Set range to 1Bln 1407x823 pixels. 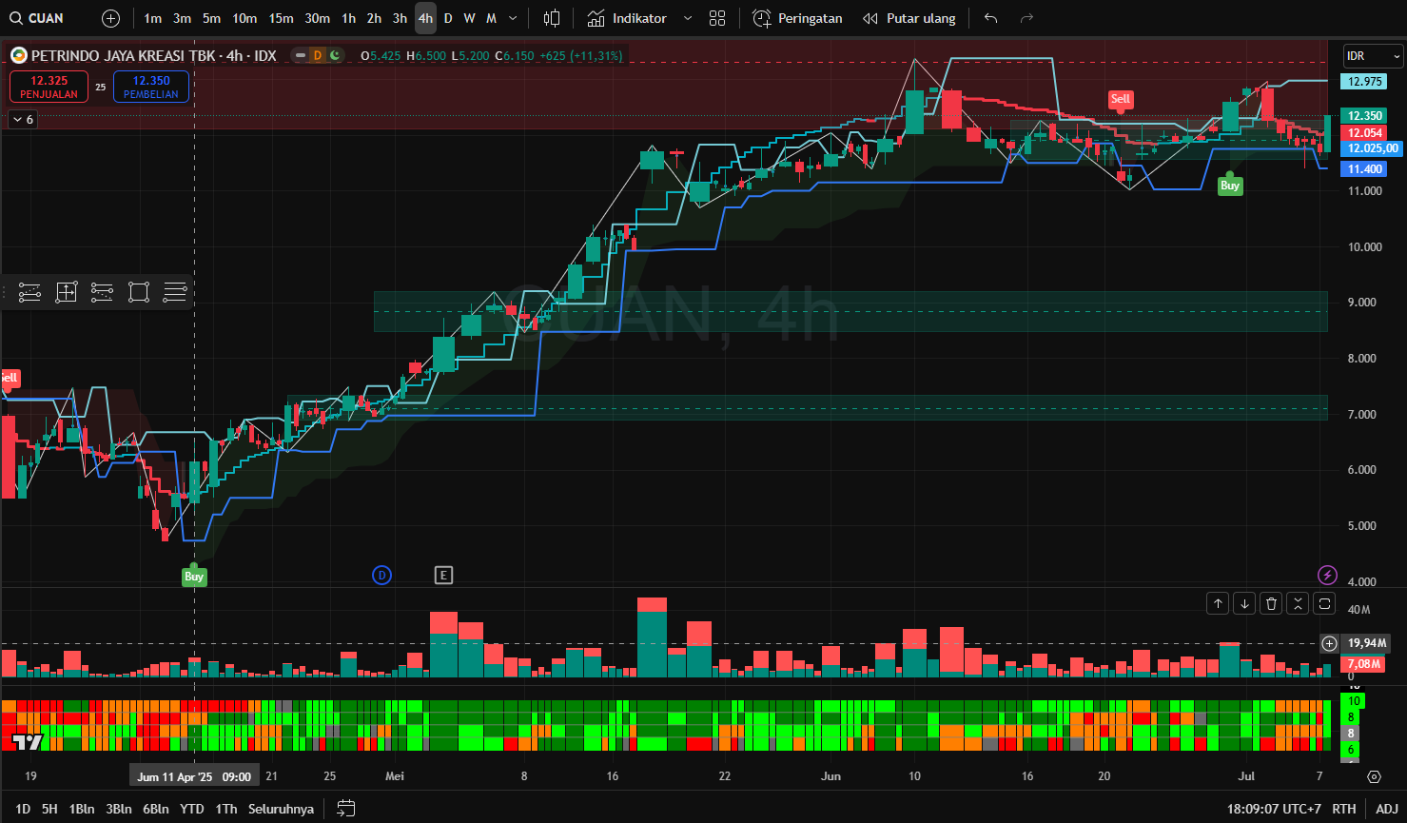click(83, 809)
